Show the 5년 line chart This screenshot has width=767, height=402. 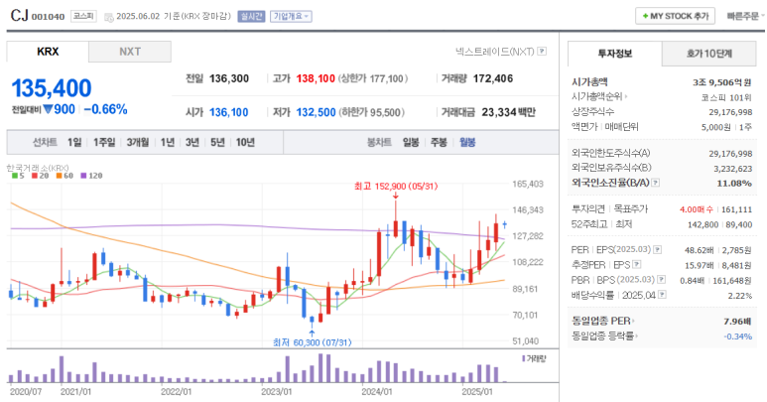tap(217, 142)
